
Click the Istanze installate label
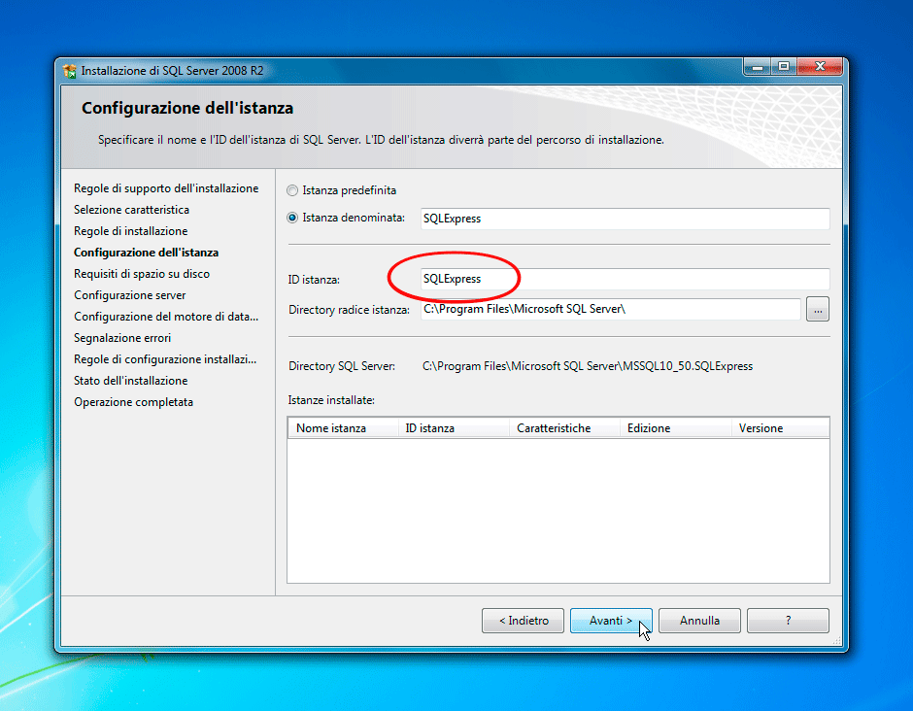331,400
